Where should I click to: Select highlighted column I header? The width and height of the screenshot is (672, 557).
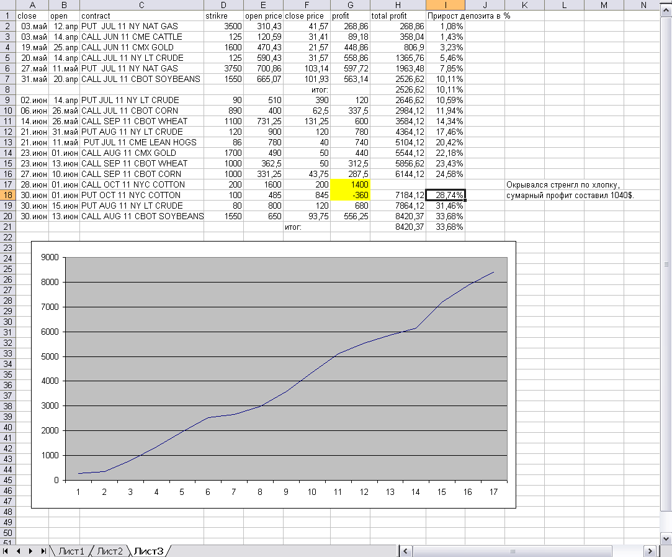coord(446,5)
